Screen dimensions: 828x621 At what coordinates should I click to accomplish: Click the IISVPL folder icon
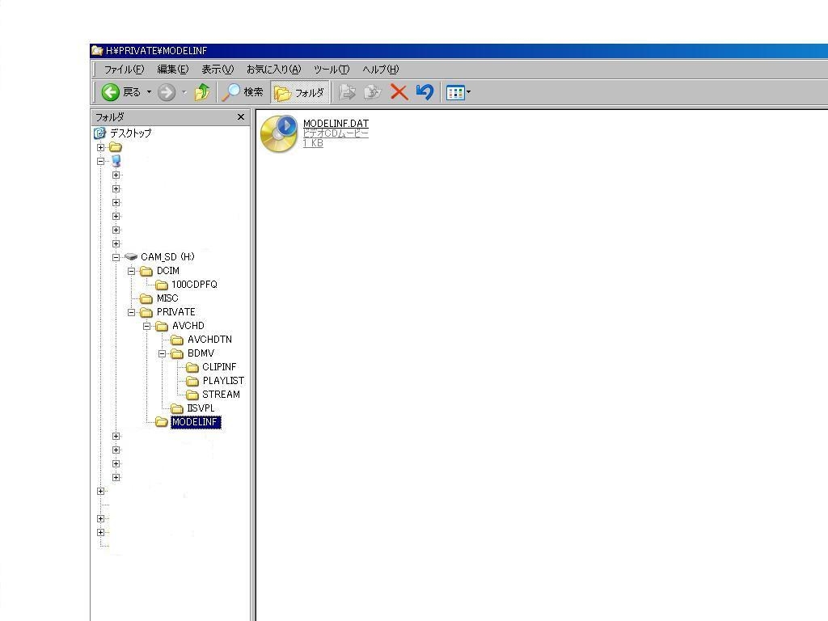pos(177,408)
